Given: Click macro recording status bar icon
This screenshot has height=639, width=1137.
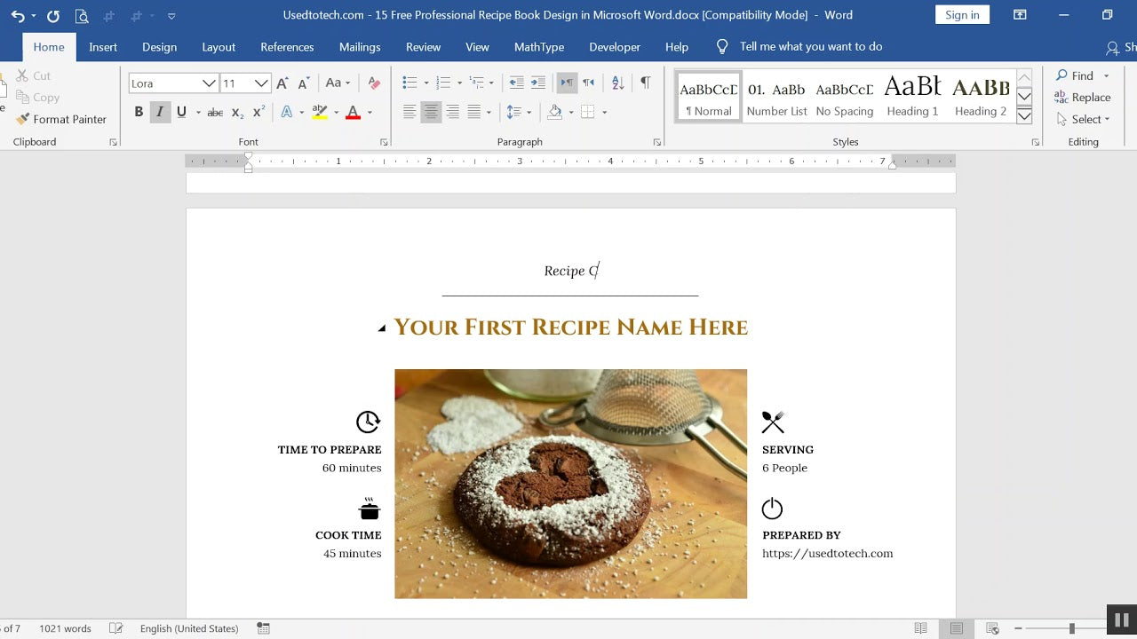Looking at the screenshot, I should point(263,628).
